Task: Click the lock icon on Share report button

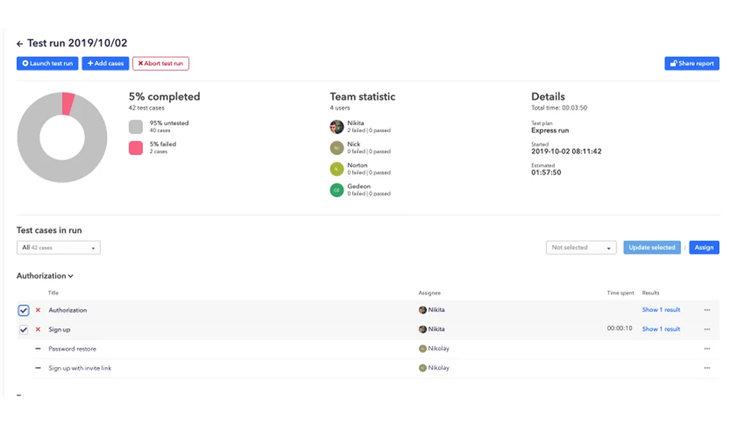Action: point(674,63)
